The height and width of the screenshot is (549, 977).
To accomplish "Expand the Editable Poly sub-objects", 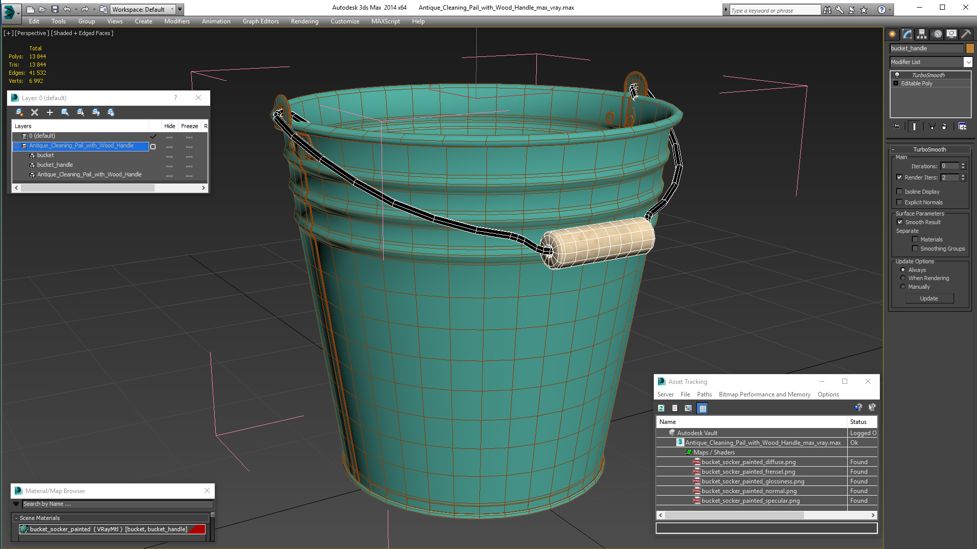I will [896, 83].
